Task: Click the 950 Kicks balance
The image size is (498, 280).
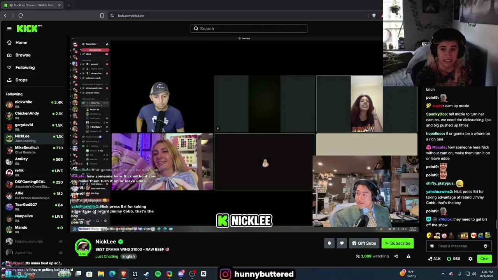Action: point(453,259)
